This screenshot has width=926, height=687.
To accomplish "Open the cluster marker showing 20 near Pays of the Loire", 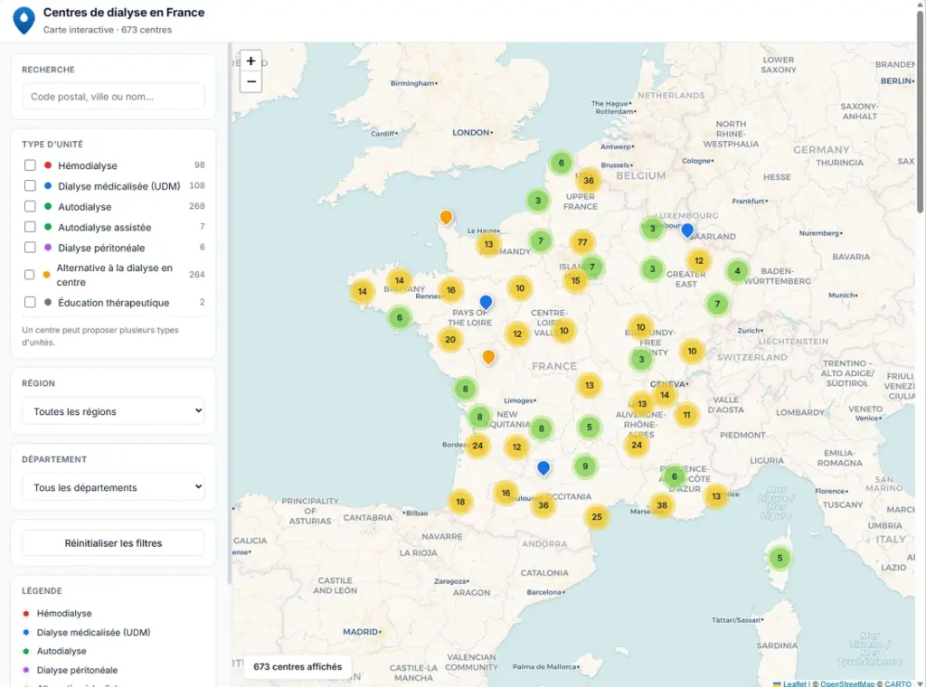I will coord(450,339).
